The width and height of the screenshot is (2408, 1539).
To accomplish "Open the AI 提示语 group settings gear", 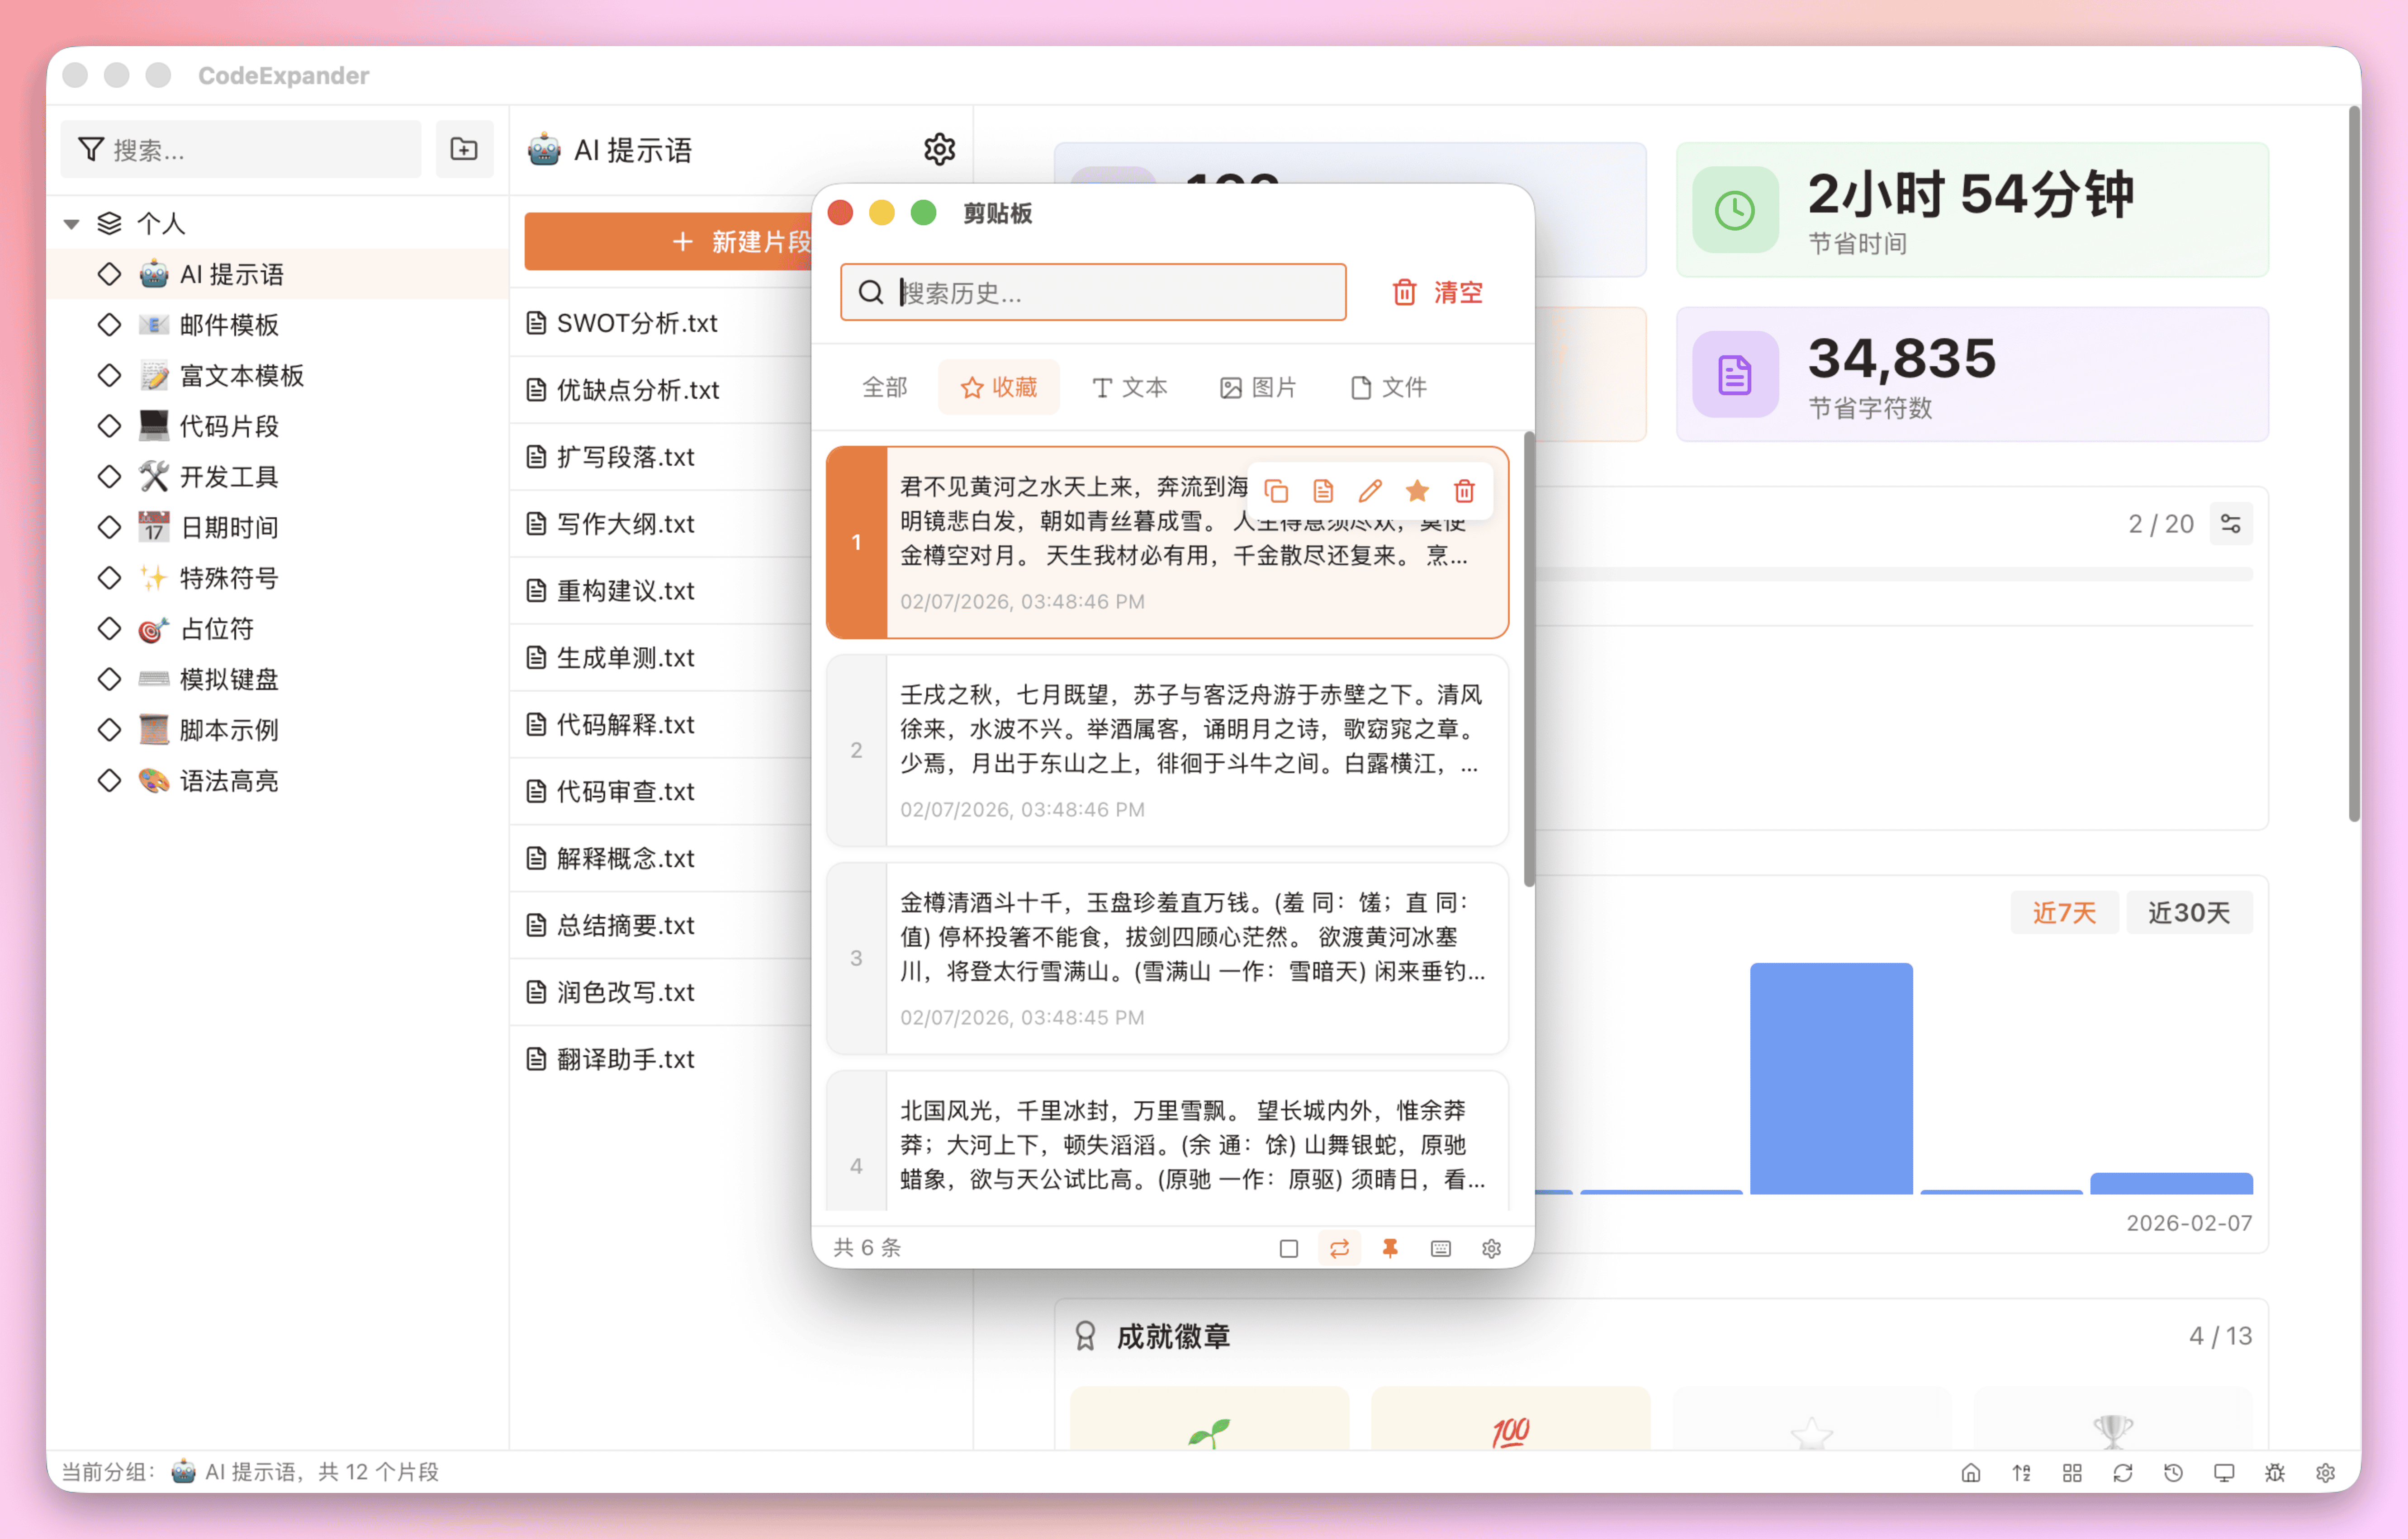I will click(939, 150).
